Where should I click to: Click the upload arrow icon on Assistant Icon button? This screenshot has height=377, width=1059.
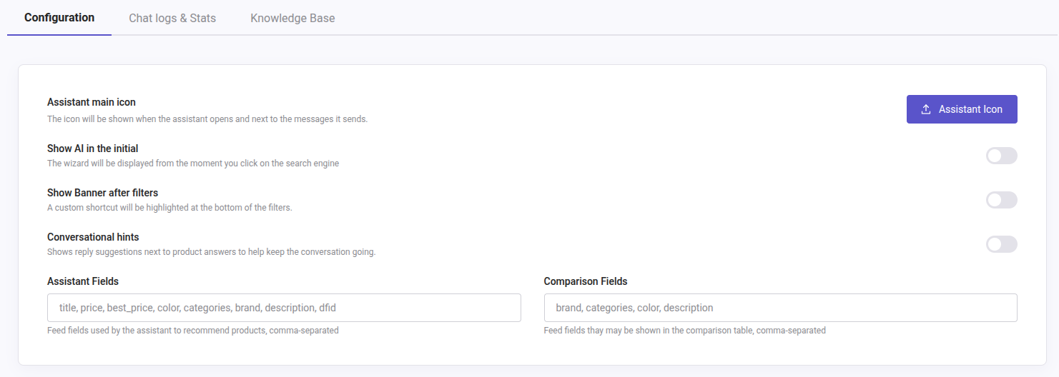pos(925,109)
